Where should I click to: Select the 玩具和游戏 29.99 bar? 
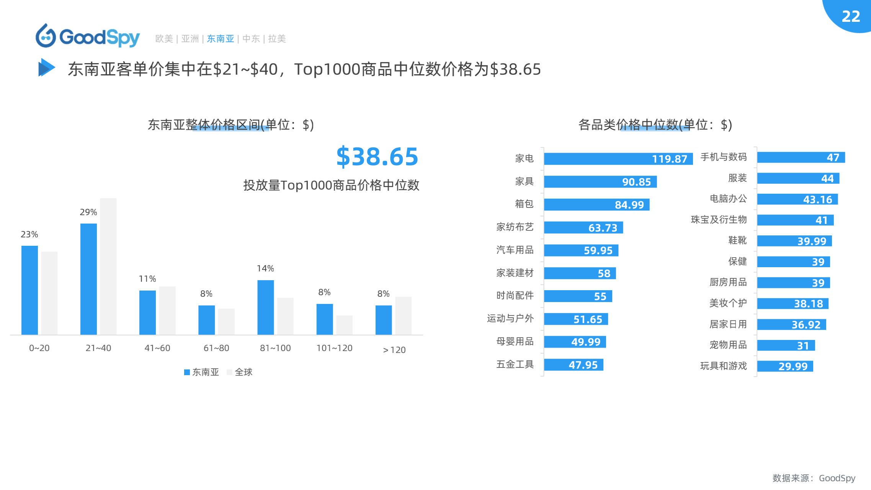[x=785, y=366]
